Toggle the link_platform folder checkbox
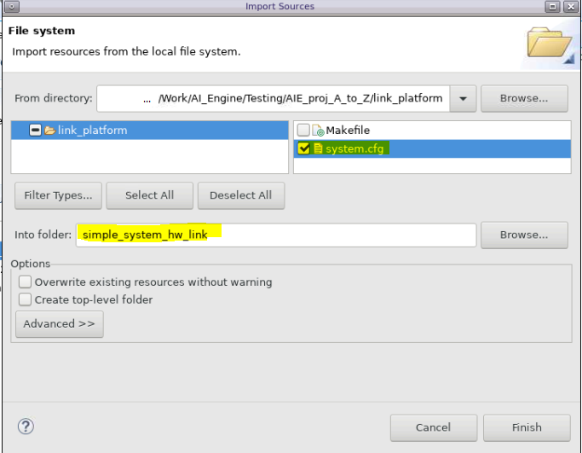This screenshot has height=453, width=582. tap(35, 131)
